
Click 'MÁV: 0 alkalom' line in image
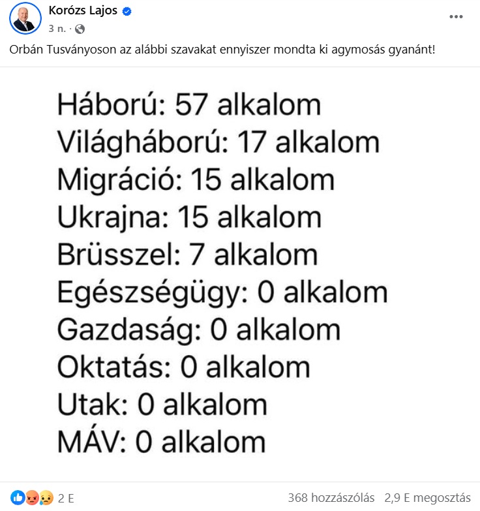tap(162, 442)
